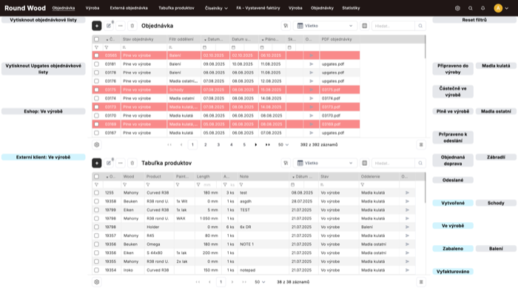Open column chooser in Tabuľka produktov toolbar
Image resolution: width=518 pixels, height=291 pixels.
pyautogui.click(x=364, y=163)
